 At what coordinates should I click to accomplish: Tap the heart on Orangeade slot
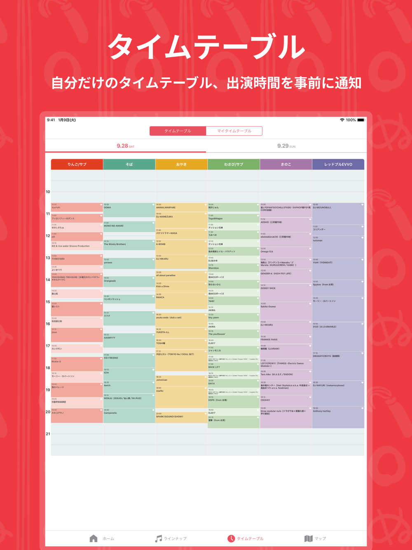[153, 278]
